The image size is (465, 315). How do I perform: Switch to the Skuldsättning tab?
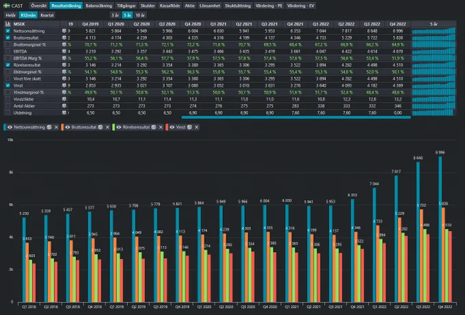click(x=237, y=5)
